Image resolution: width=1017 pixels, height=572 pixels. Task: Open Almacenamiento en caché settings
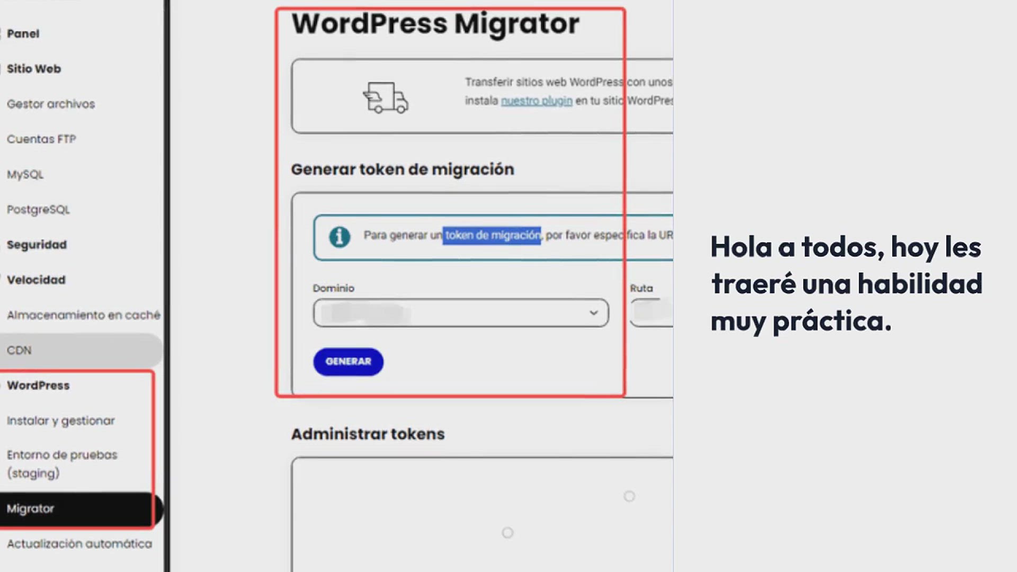[x=83, y=315]
